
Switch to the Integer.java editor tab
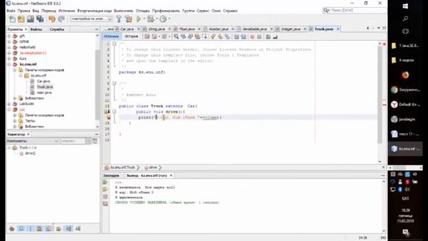click(290, 29)
